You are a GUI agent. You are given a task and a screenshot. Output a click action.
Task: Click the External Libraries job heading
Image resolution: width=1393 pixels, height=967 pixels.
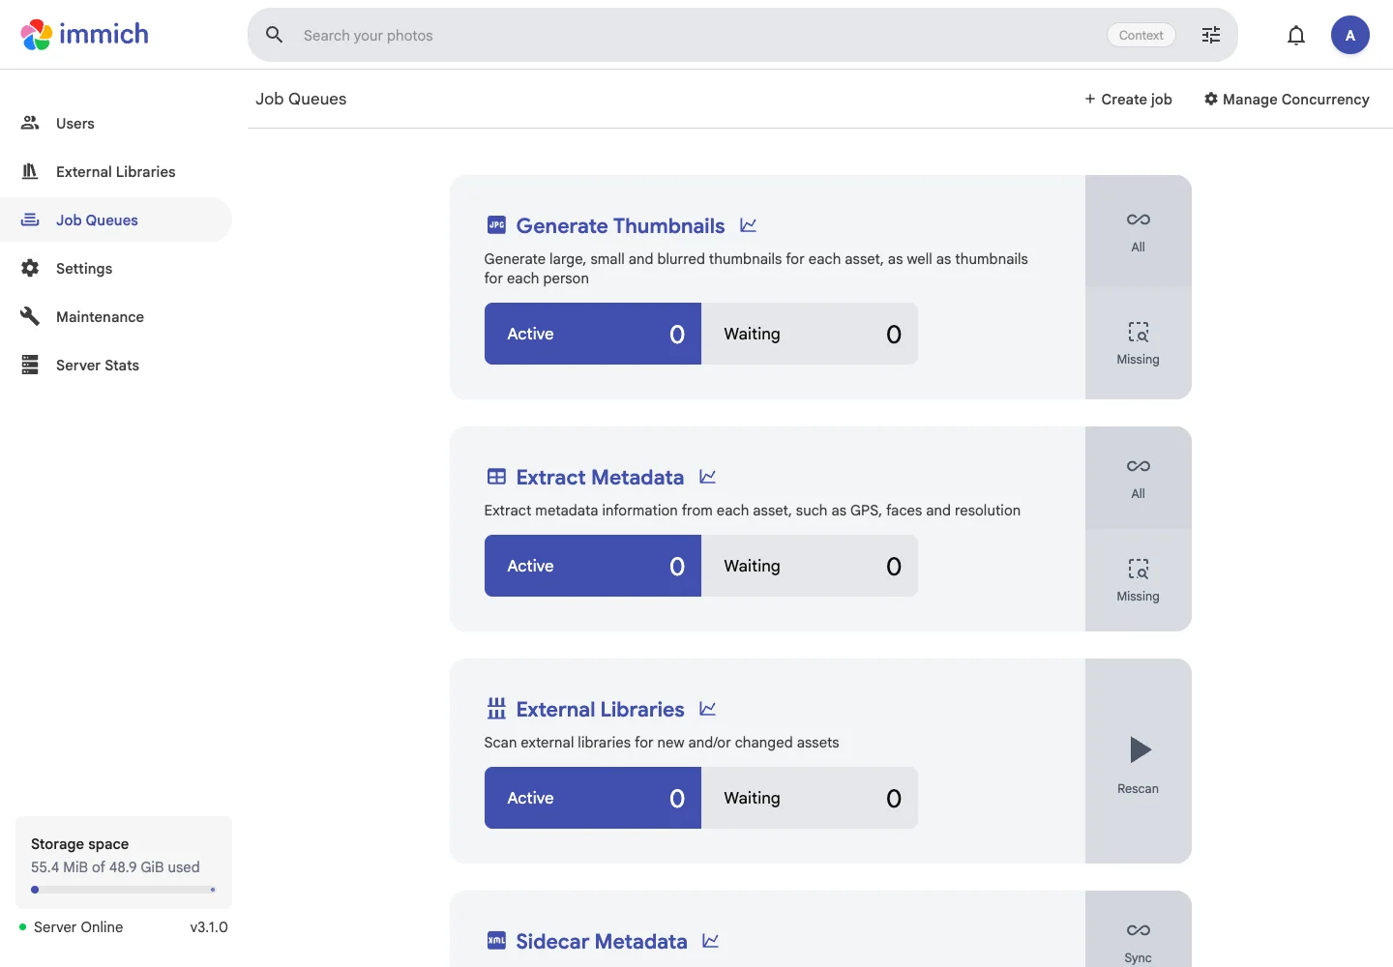coord(600,709)
